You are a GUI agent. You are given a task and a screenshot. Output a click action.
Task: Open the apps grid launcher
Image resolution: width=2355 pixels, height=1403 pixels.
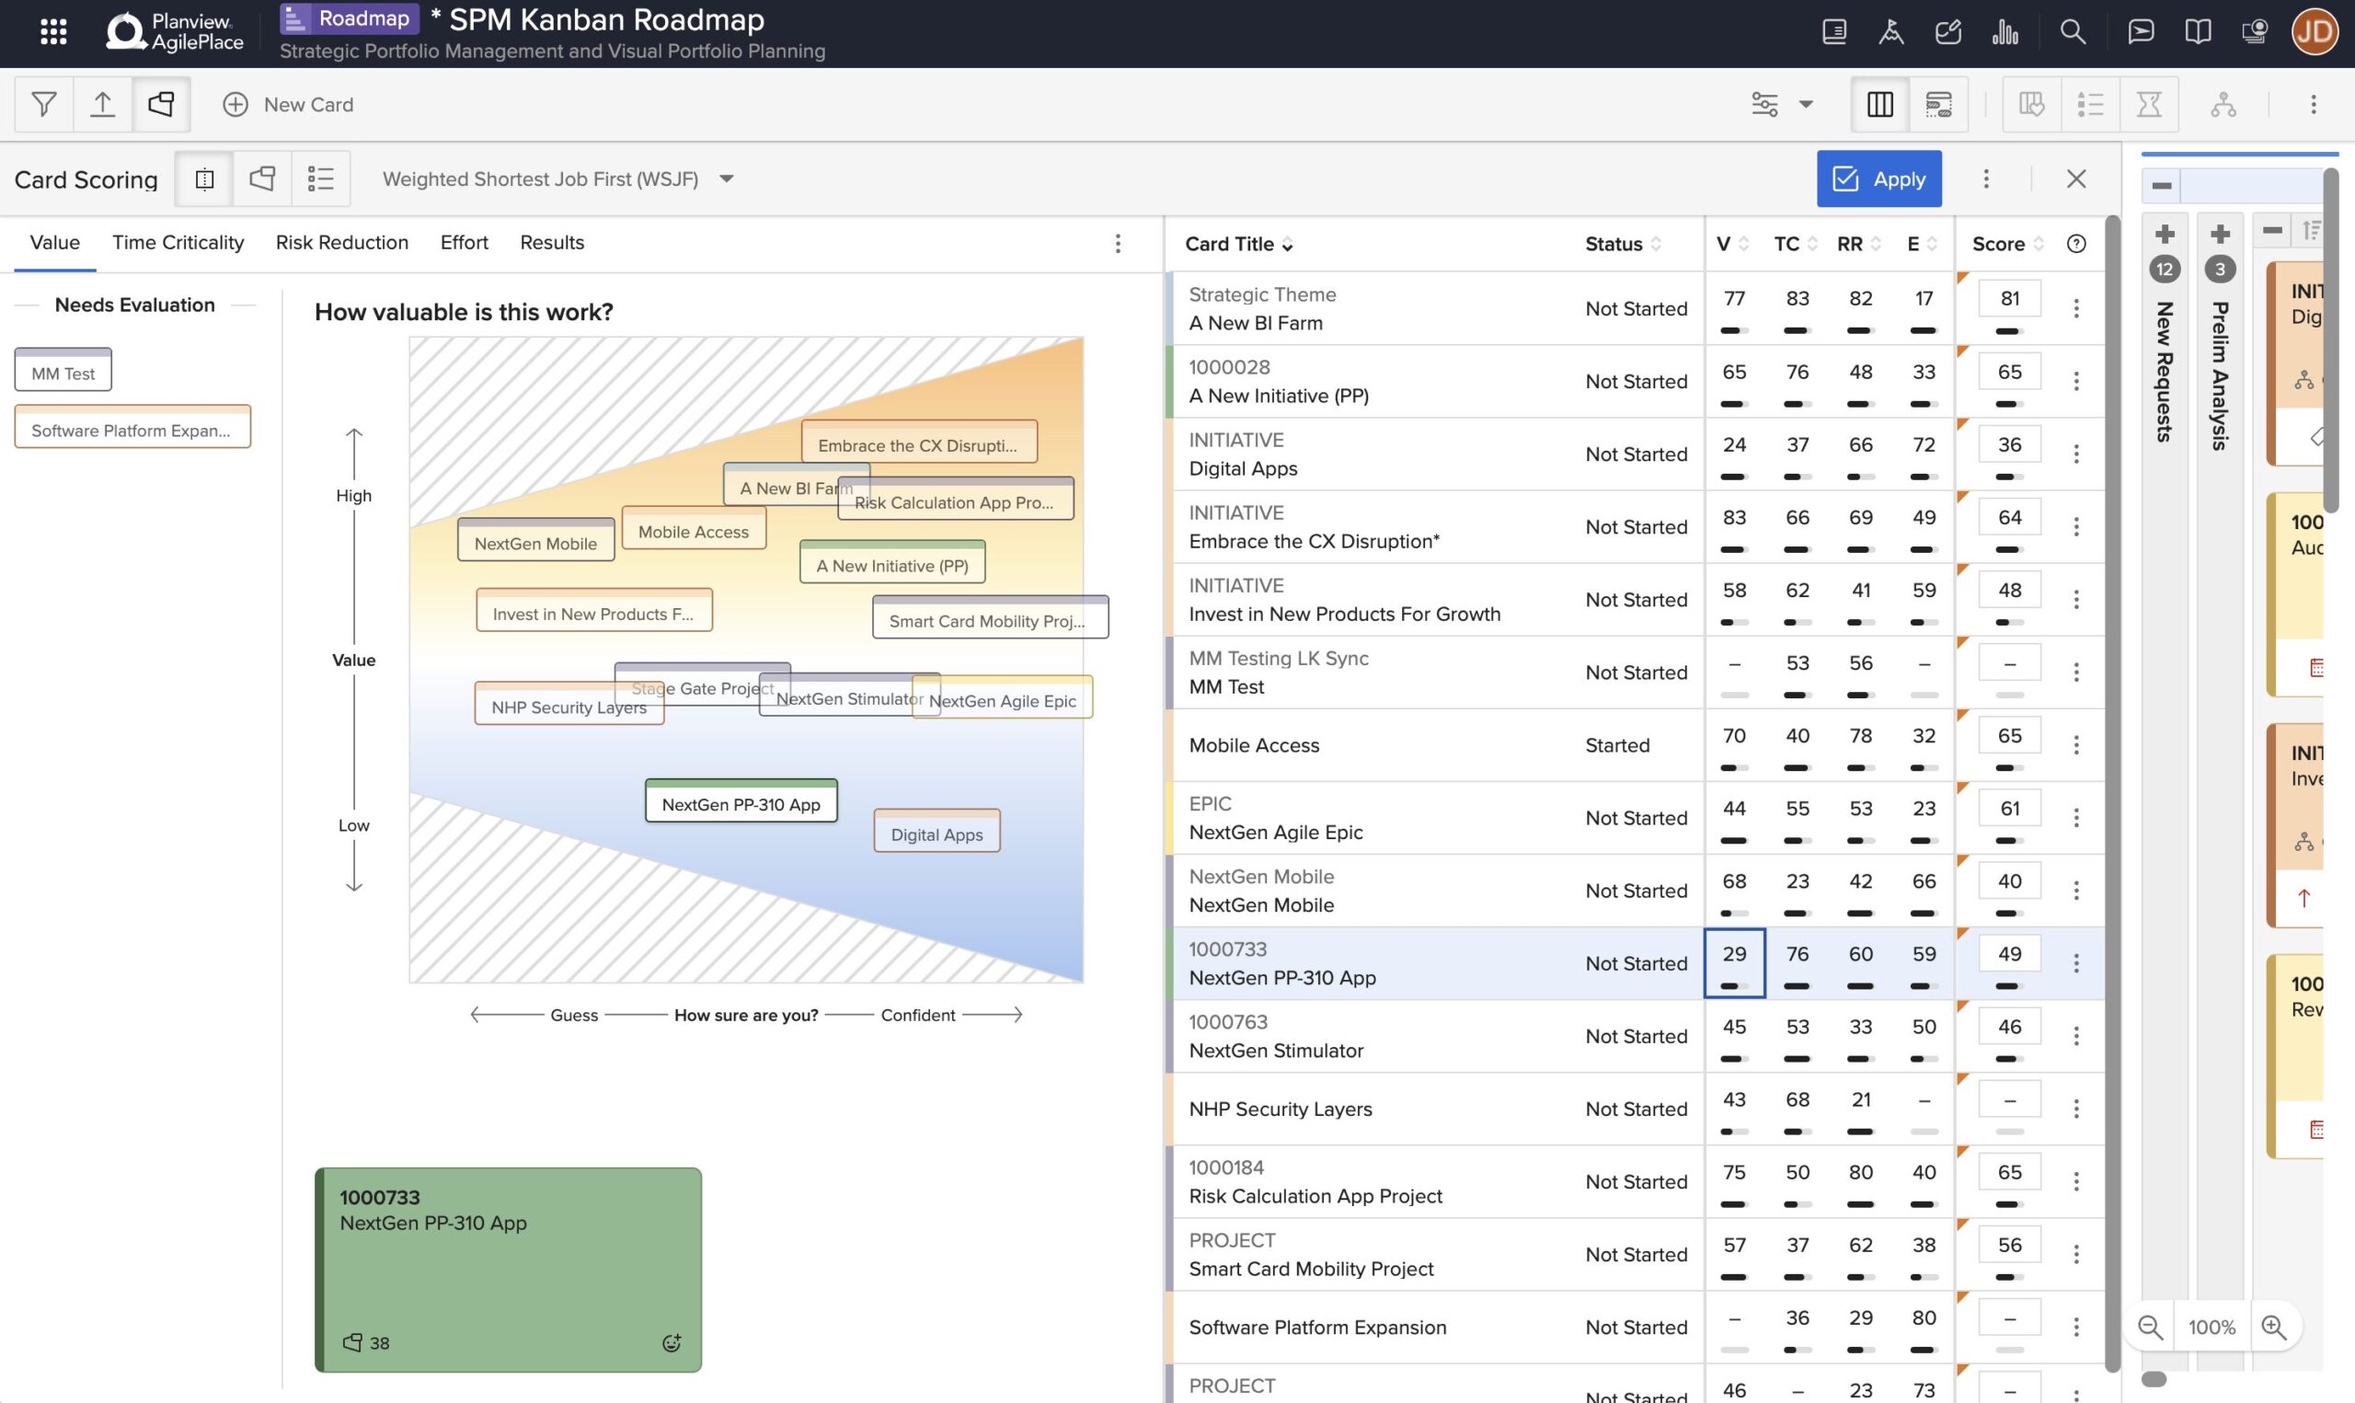click(54, 31)
